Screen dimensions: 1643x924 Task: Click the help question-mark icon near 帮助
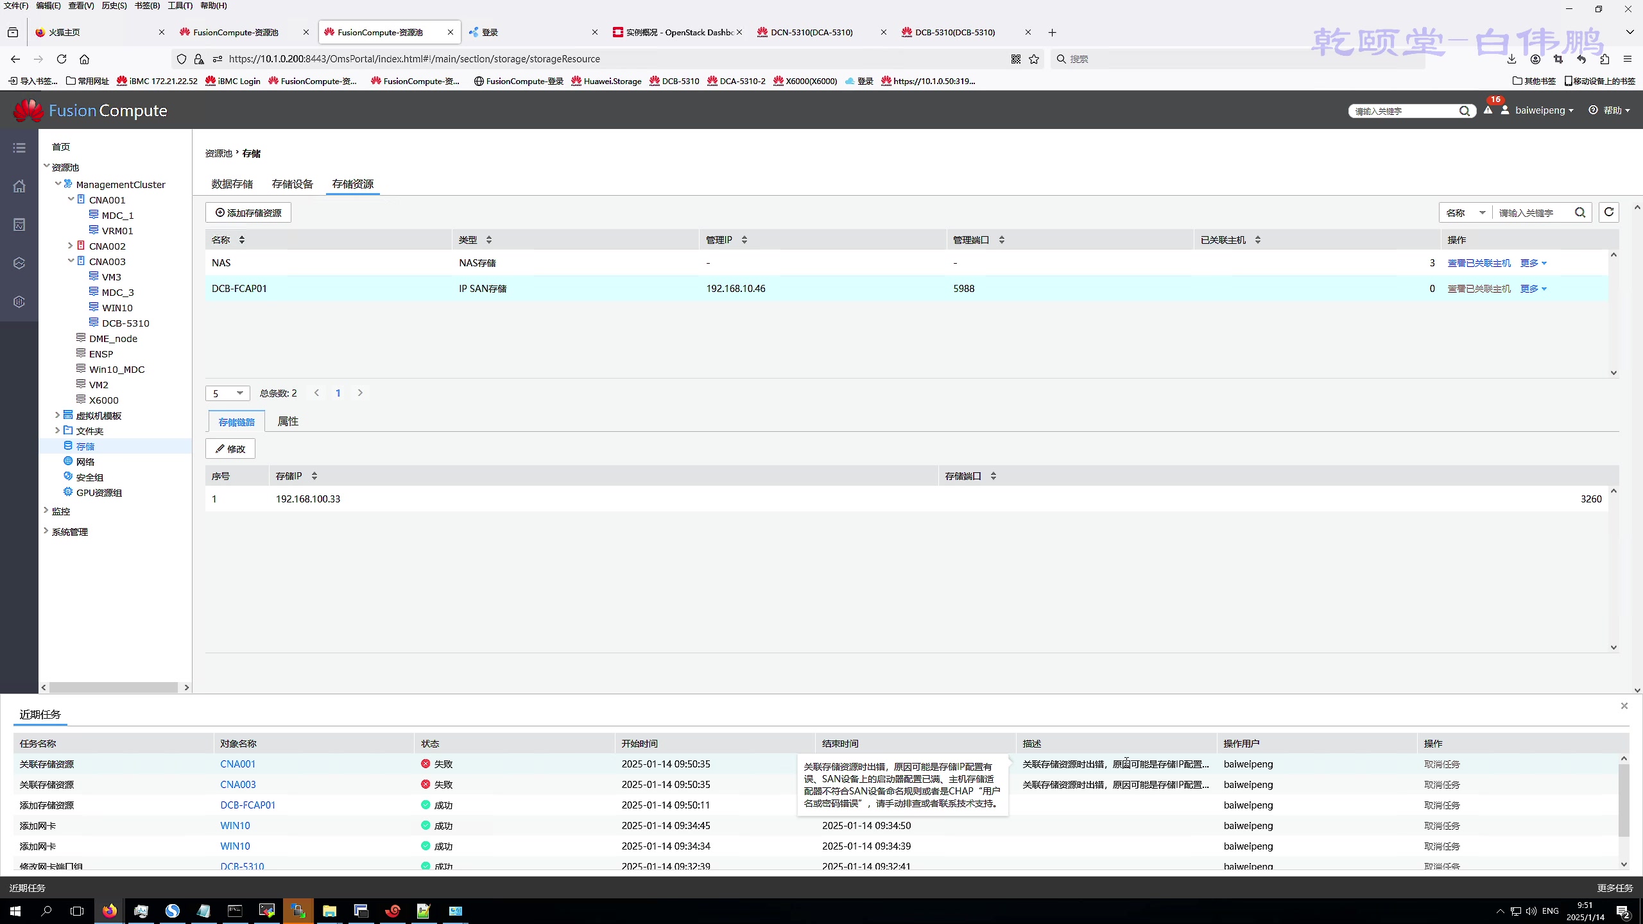(1594, 110)
